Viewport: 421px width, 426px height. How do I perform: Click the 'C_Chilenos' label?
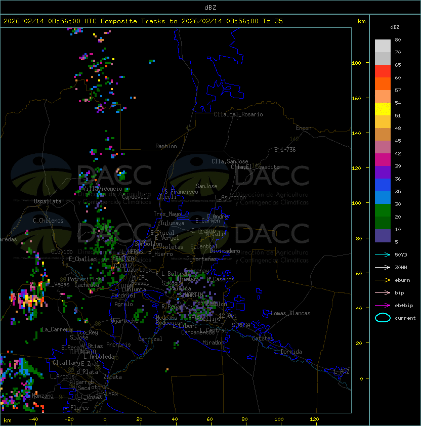tap(48, 221)
